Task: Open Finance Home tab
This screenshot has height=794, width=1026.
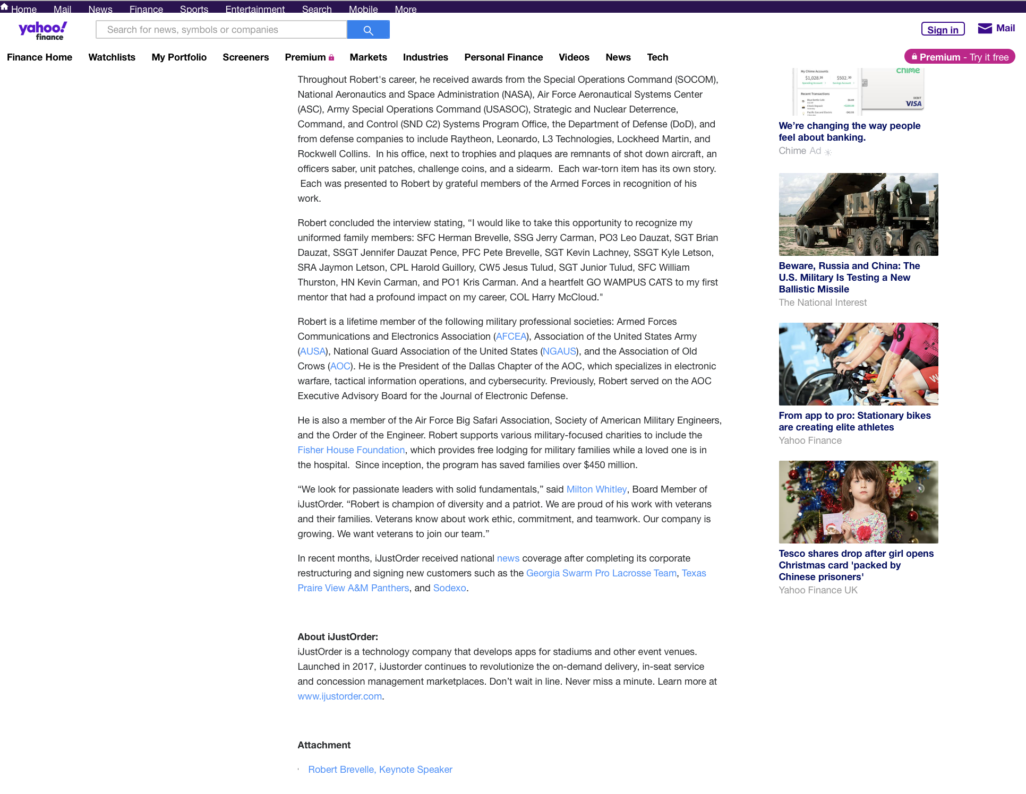Action: click(x=39, y=57)
